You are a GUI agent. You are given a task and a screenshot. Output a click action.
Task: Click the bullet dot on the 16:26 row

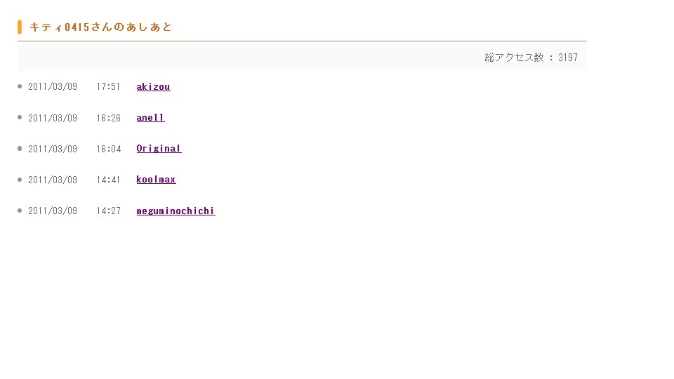pyautogui.click(x=20, y=117)
